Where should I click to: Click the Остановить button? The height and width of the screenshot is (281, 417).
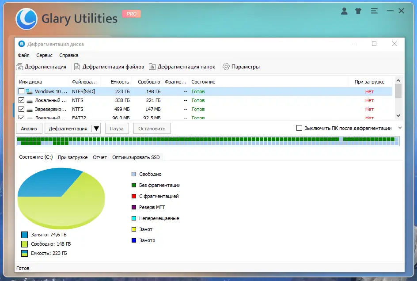(152, 129)
